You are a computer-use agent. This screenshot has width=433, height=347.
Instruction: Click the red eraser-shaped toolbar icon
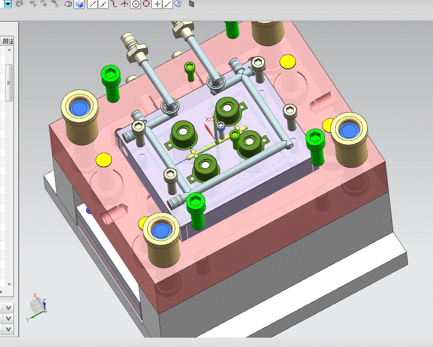pyautogui.click(x=68, y=4)
